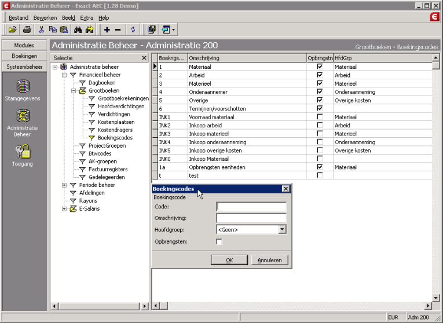Uncheck Opbrengsten for Onderaannemer row

click(x=320, y=91)
